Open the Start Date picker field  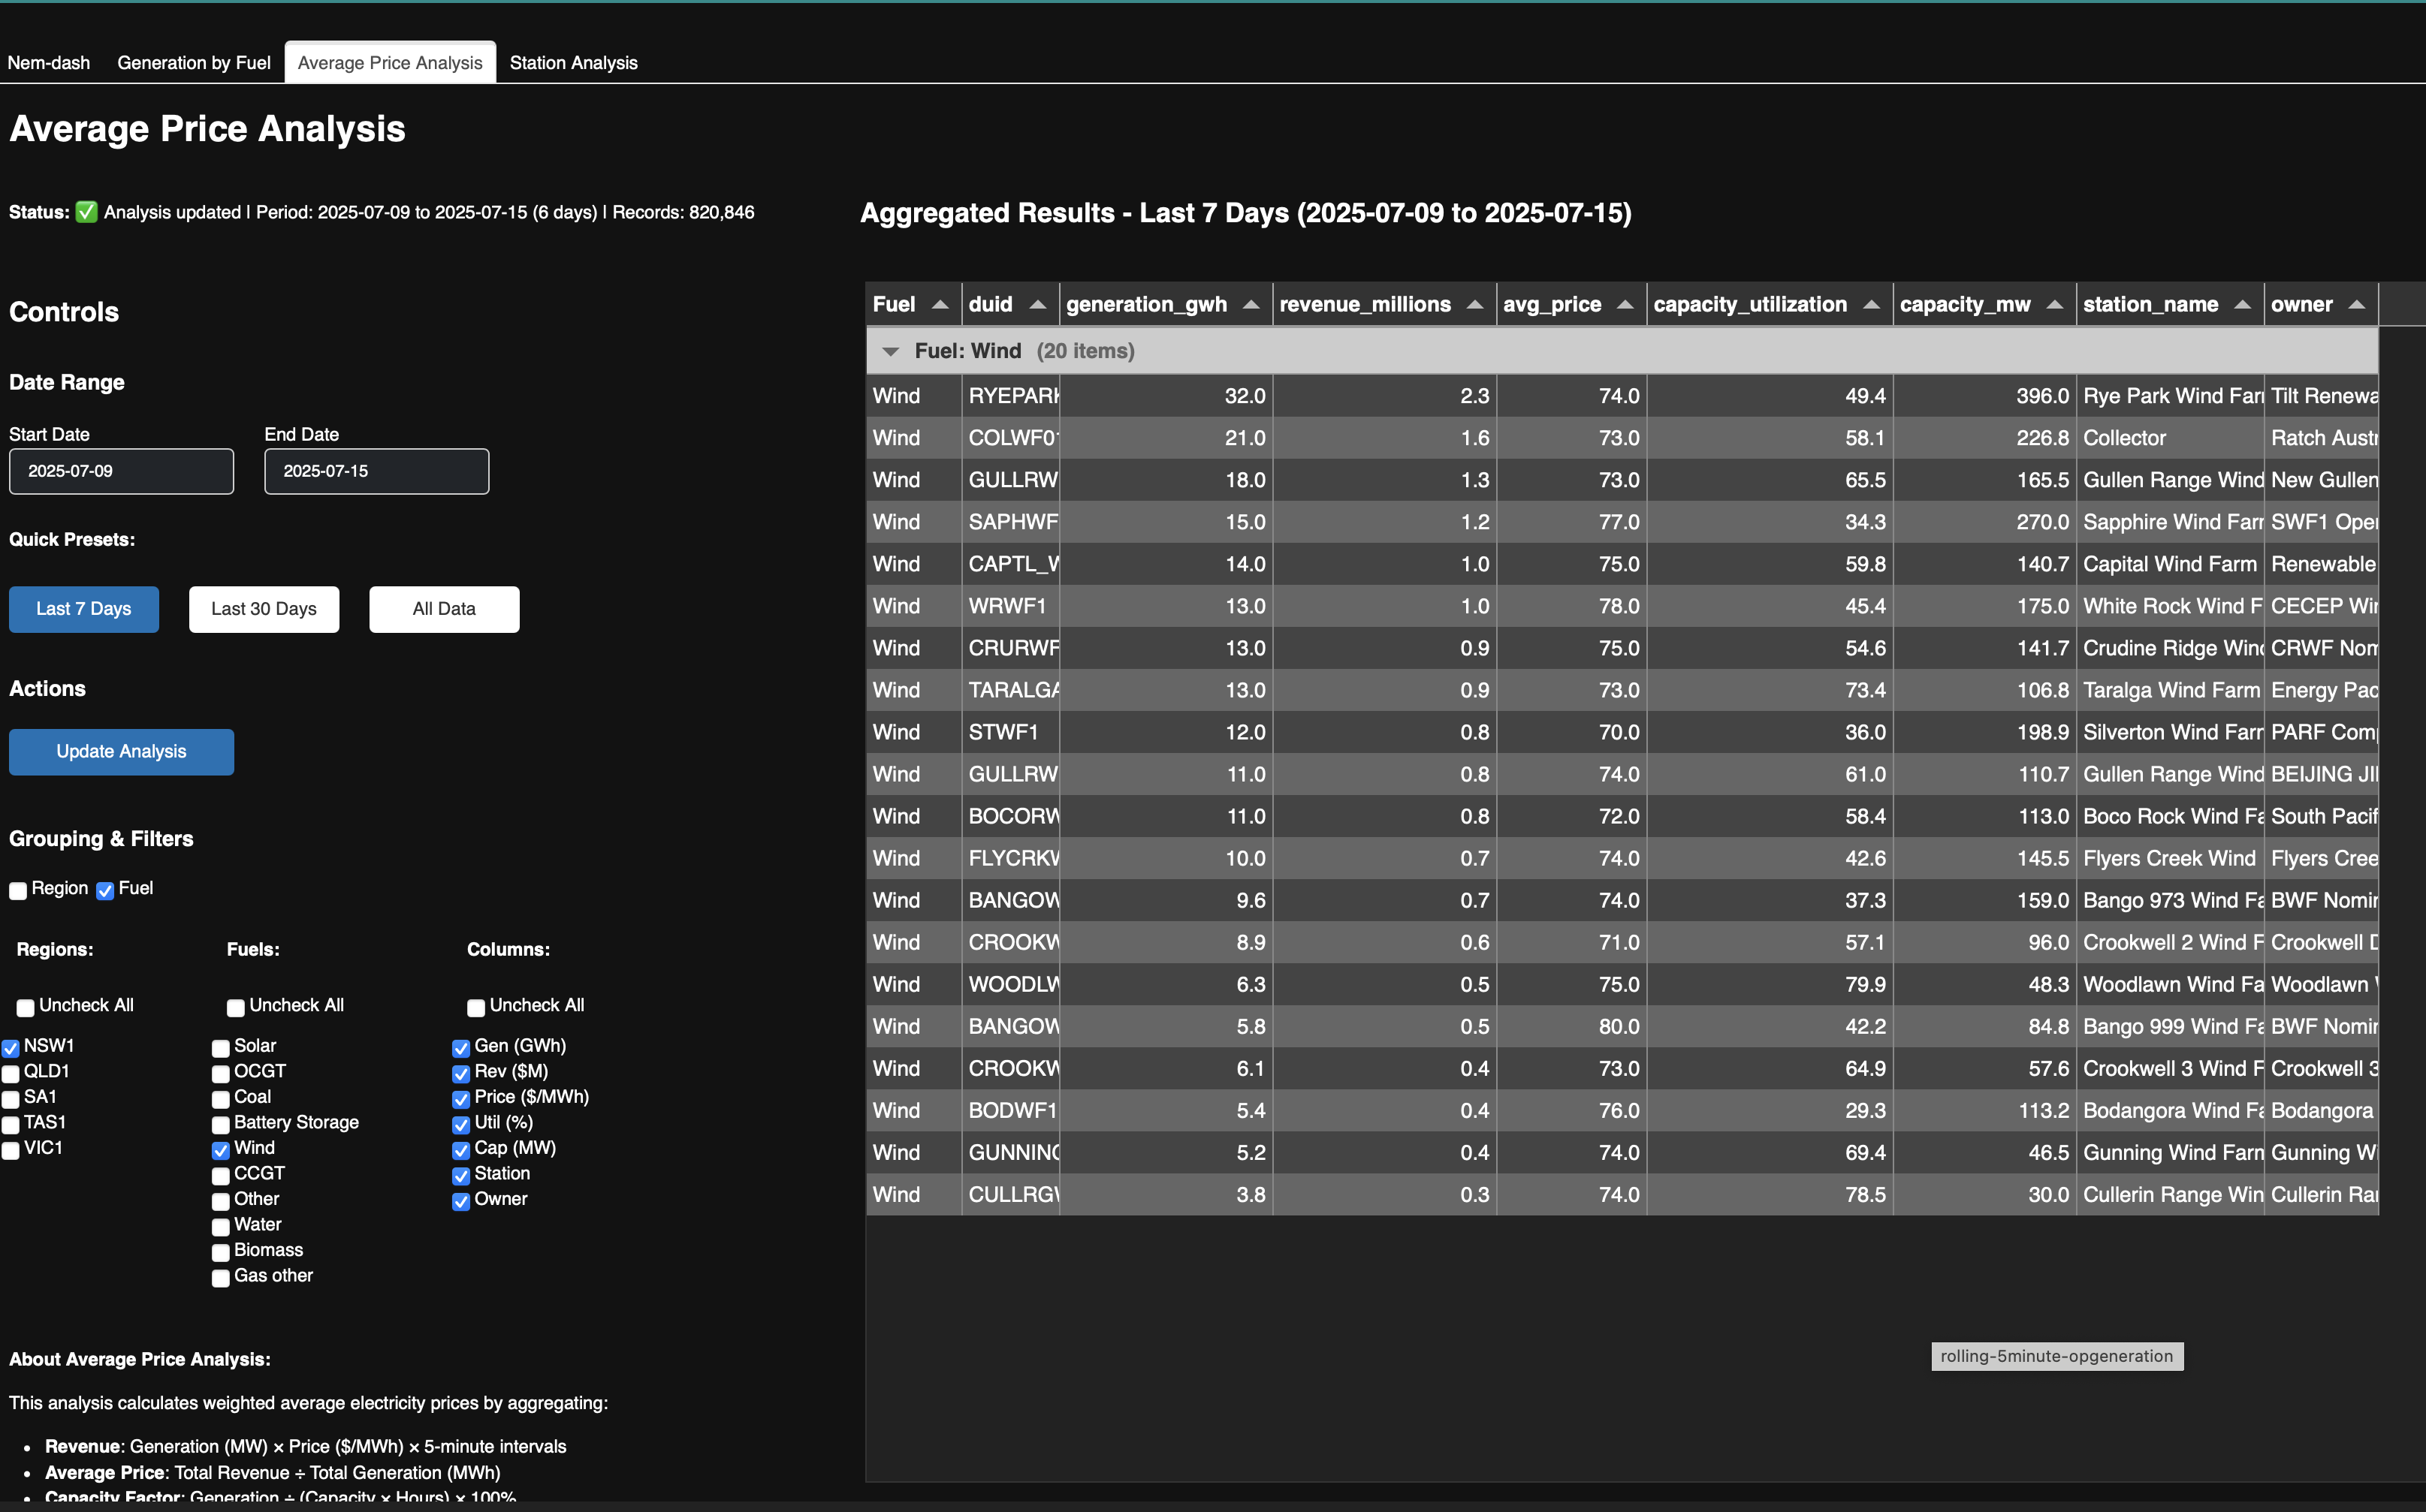tap(121, 471)
